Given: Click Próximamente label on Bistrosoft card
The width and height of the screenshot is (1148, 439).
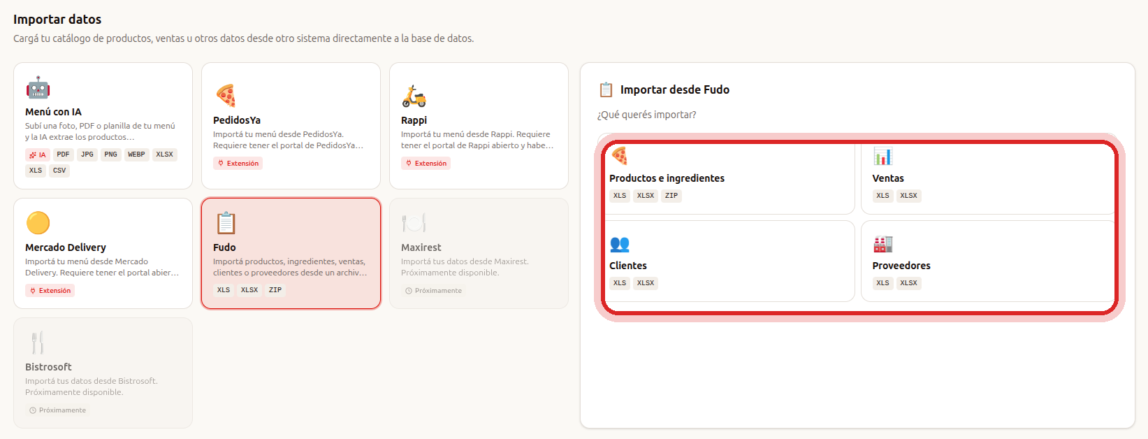Looking at the screenshot, I should click(x=62, y=410).
